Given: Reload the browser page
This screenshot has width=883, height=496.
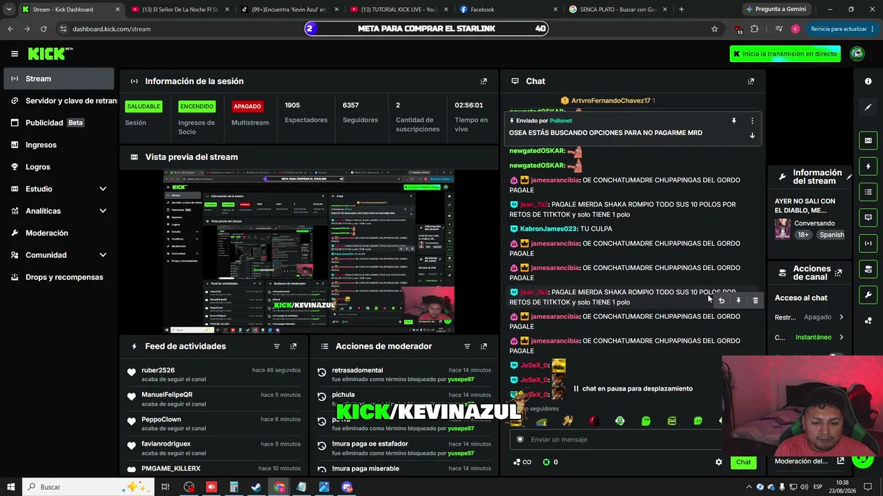Looking at the screenshot, I should (x=43, y=29).
